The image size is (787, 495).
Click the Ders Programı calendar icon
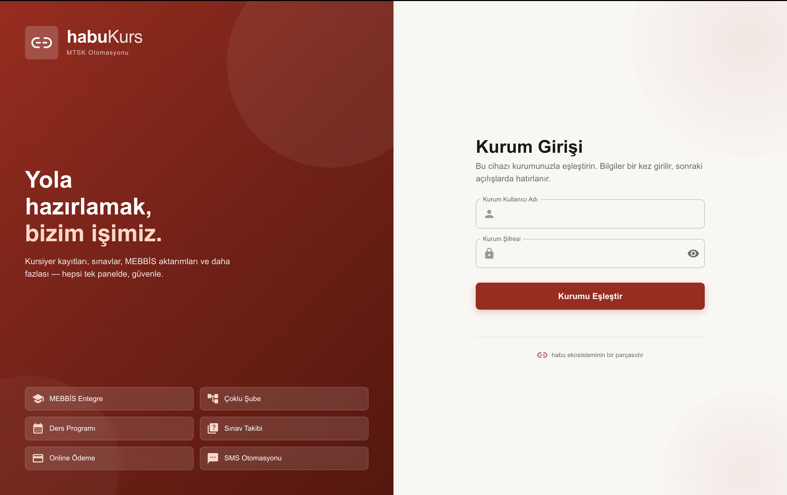pyautogui.click(x=38, y=428)
